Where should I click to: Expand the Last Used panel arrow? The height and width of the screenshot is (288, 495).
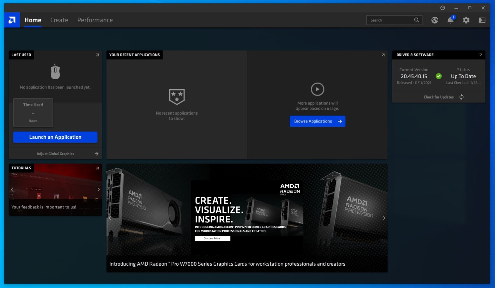click(x=97, y=55)
